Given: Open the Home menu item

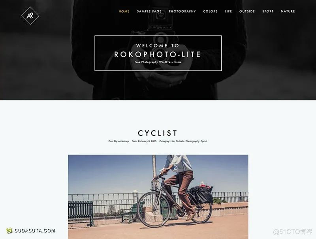Looking at the screenshot, I should tap(124, 11).
